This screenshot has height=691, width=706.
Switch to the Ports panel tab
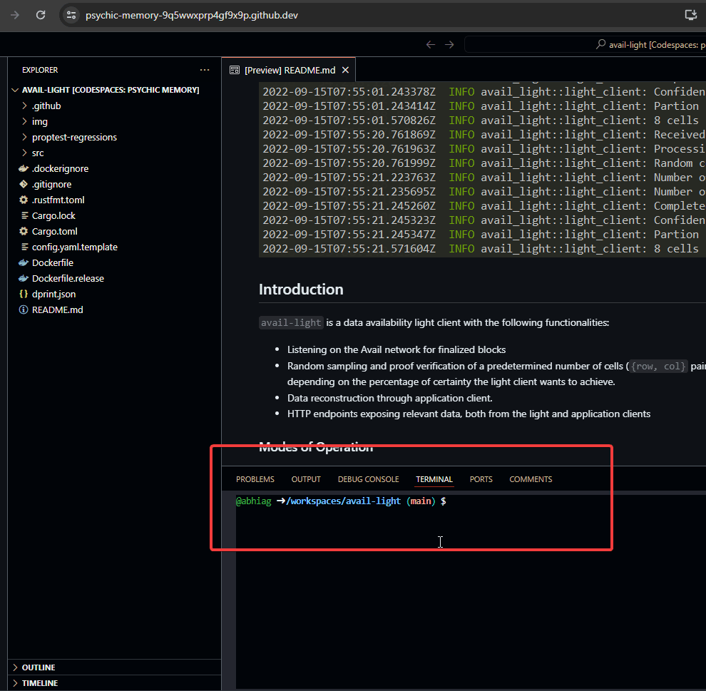pos(481,479)
